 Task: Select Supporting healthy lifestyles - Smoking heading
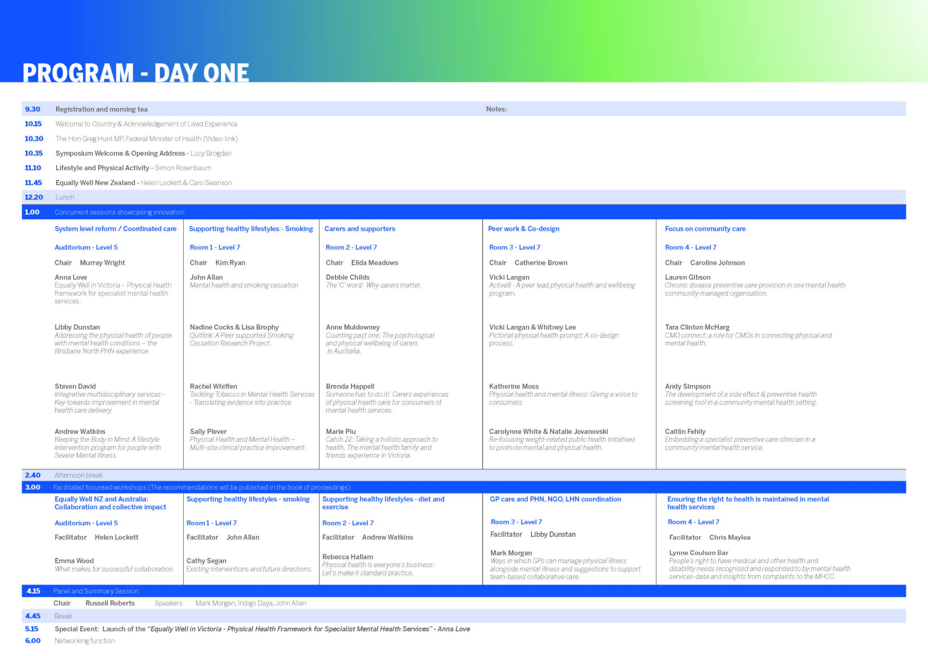[250, 229]
